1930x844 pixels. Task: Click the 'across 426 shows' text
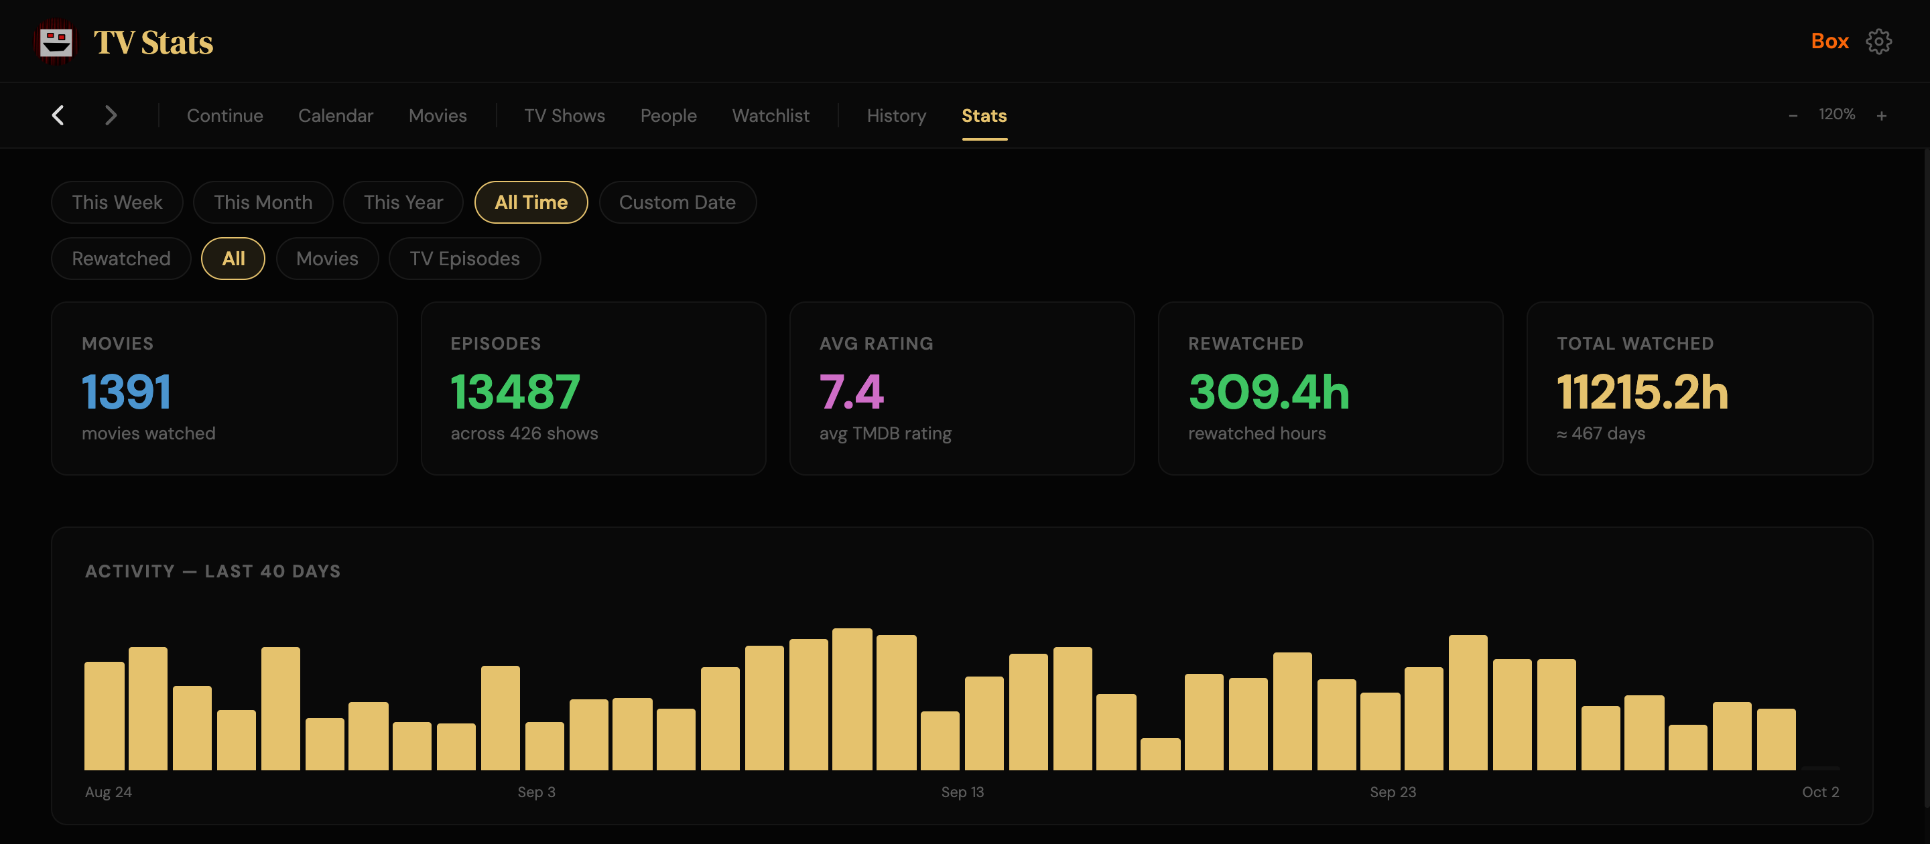[x=525, y=433]
